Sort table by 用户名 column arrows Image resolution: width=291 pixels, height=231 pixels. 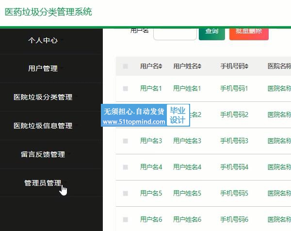point(161,66)
